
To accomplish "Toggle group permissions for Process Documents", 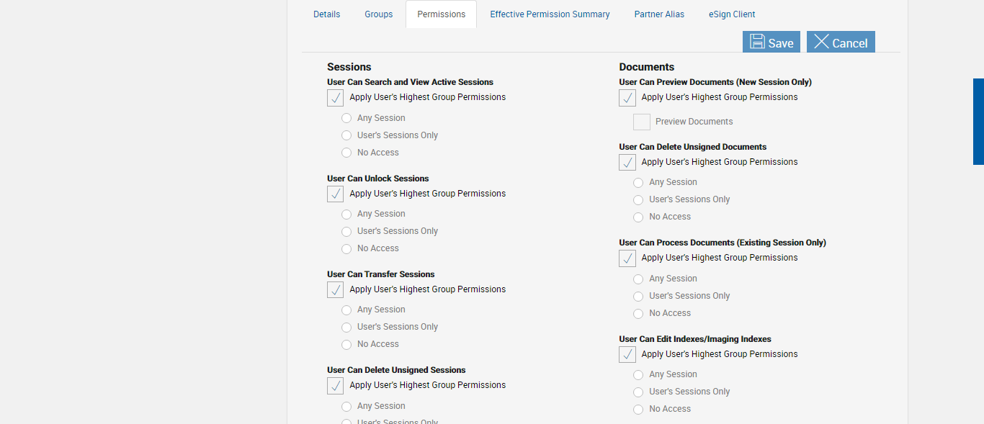I will pyautogui.click(x=627, y=258).
